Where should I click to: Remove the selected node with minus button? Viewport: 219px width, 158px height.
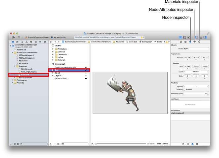click(54, 144)
